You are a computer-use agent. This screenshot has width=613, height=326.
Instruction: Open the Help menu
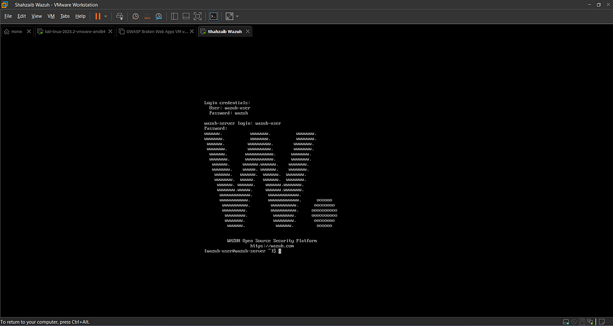(80, 16)
